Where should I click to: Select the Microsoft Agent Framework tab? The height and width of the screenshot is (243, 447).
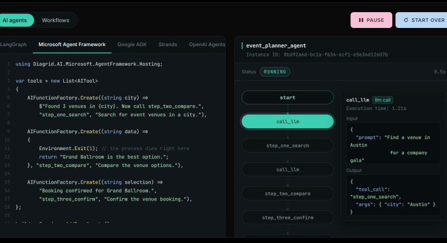[72, 44]
